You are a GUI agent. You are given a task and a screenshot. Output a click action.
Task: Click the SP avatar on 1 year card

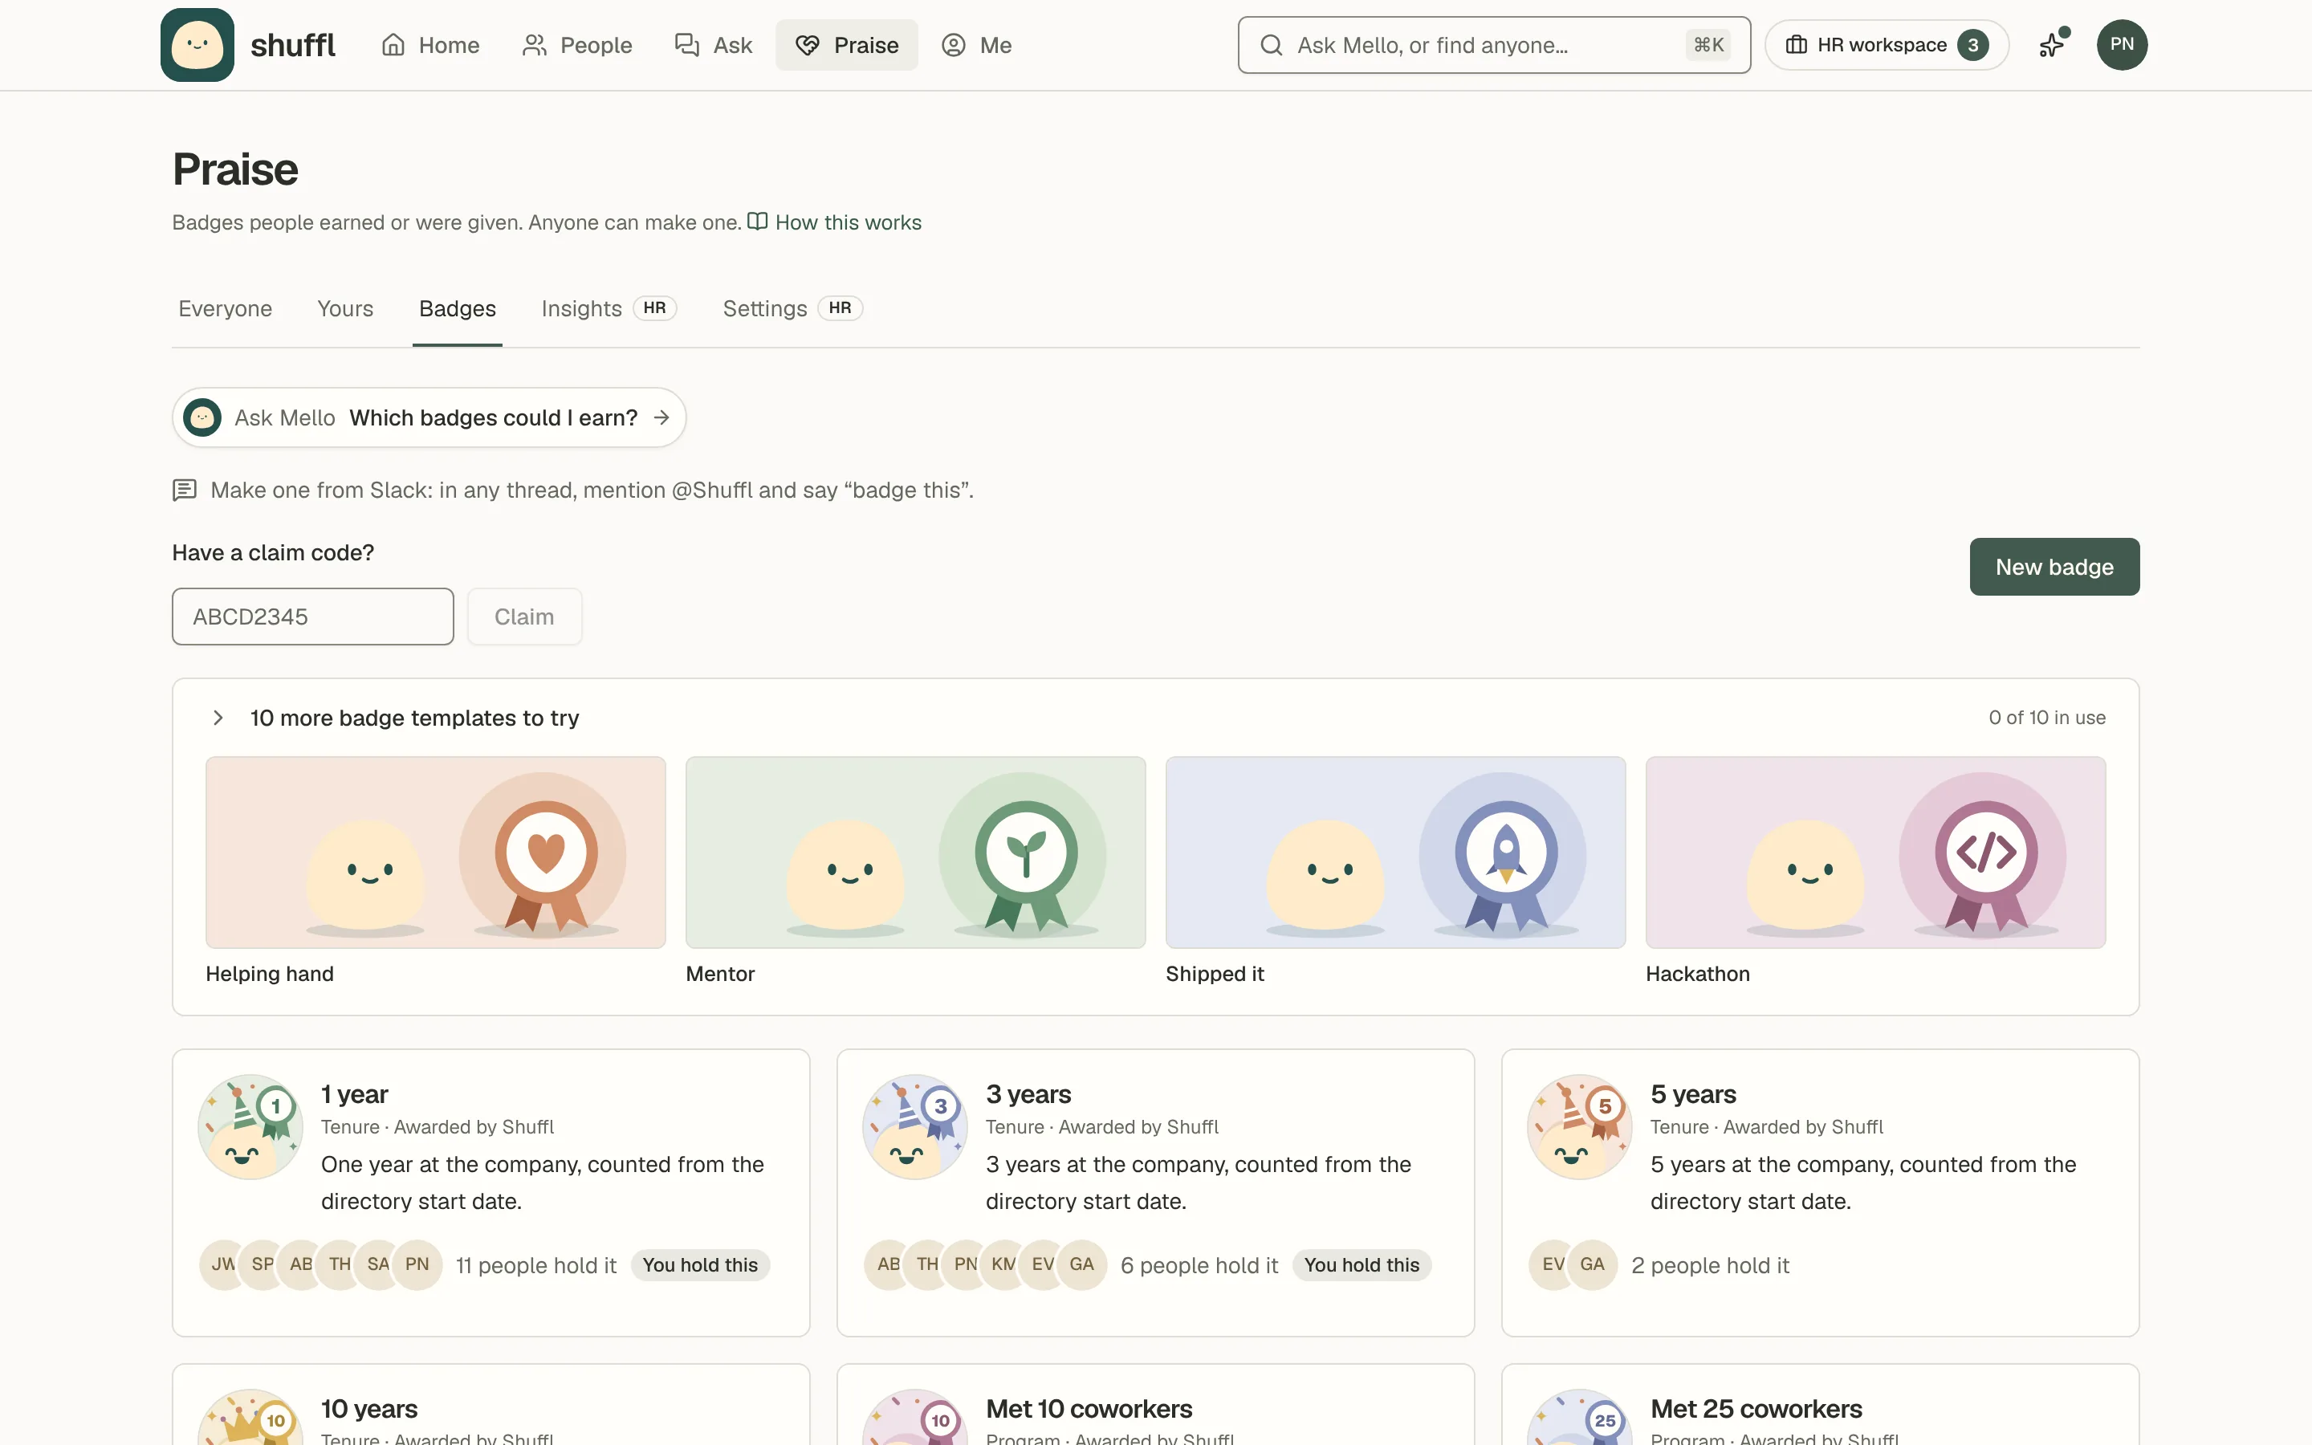point(263,1264)
